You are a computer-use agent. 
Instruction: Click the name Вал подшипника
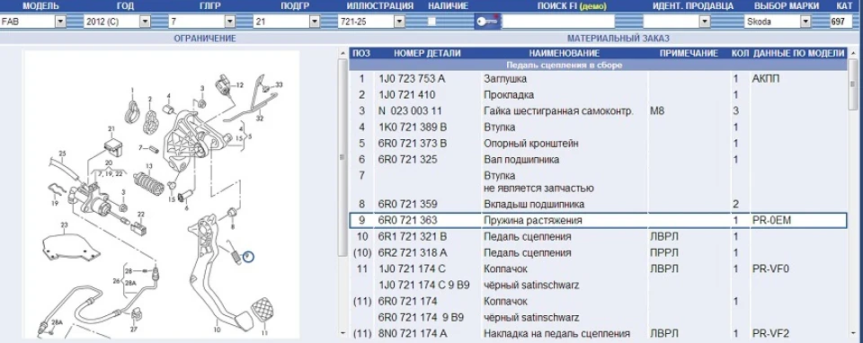tap(520, 160)
